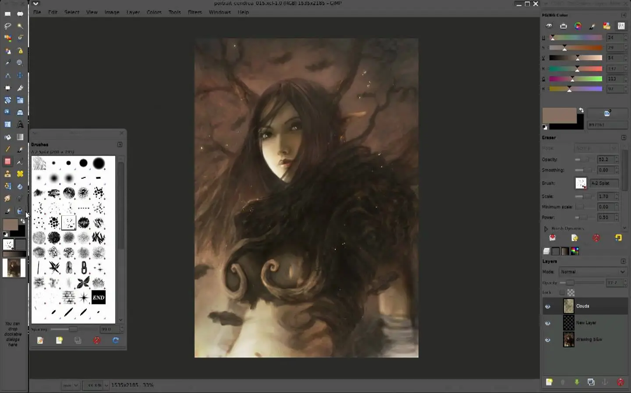Open the palette color selector icon
The image size is (631, 393).
click(606, 26)
